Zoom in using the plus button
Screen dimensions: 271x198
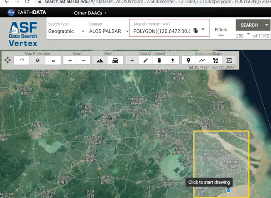click(x=70, y=60)
